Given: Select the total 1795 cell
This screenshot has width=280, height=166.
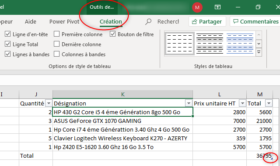Looking at the screenshot, I should (x=259, y=138).
